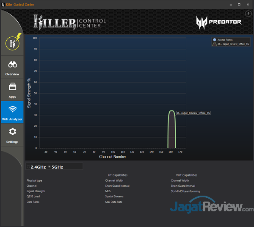The height and width of the screenshot is (227, 254).
Task: Close the Killer Control Center window
Action: pyautogui.click(x=248, y=4)
